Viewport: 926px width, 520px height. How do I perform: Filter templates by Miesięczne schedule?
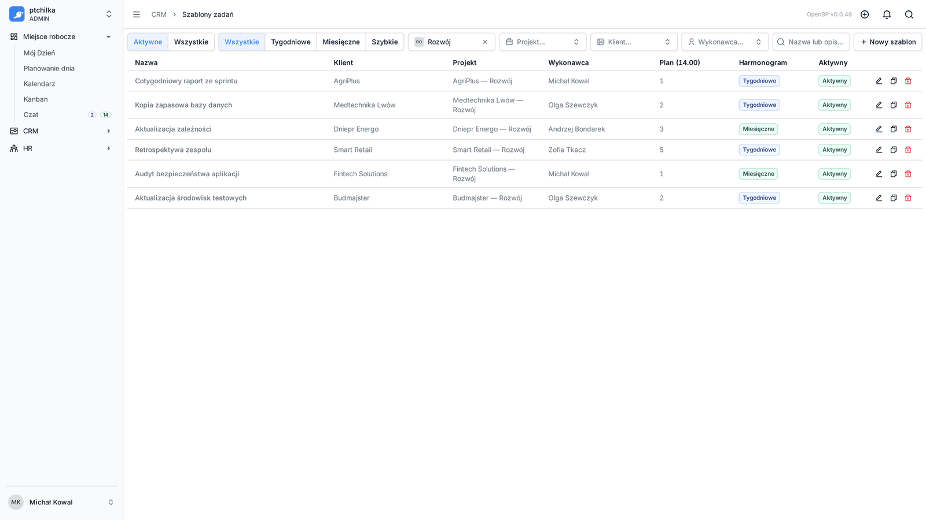[341, 42]
